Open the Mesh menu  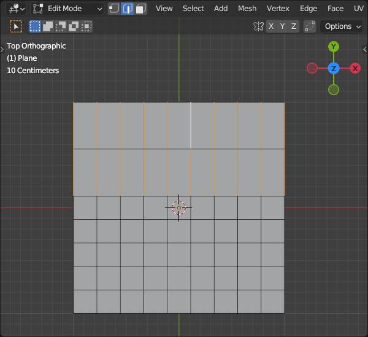tap(247, 9)
